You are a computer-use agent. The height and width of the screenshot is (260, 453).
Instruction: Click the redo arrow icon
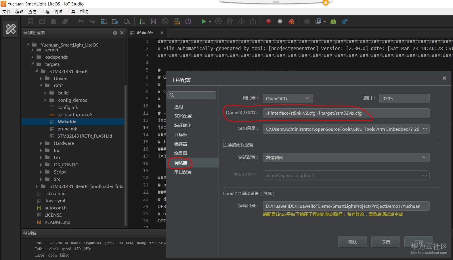coord(92,21)
